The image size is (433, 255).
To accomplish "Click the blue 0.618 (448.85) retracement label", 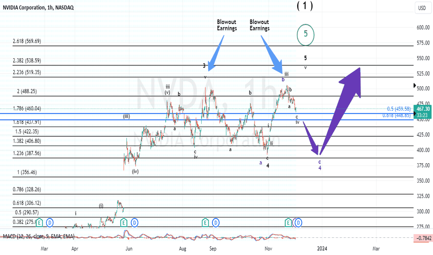I will coord(397,115).
